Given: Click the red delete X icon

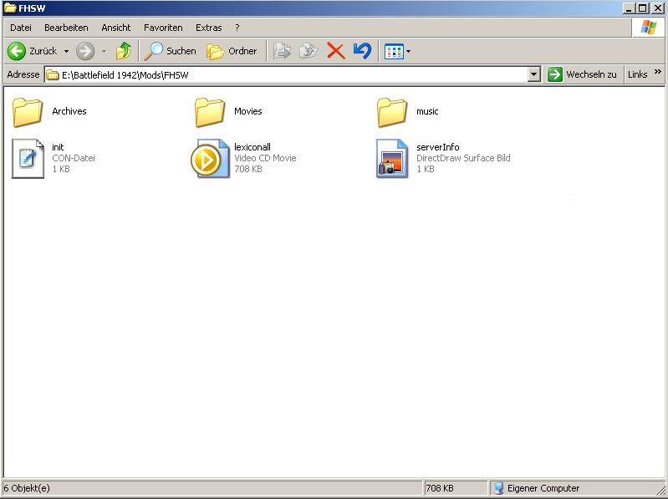Looking at the screenshot, I should (x=336, y=51).
